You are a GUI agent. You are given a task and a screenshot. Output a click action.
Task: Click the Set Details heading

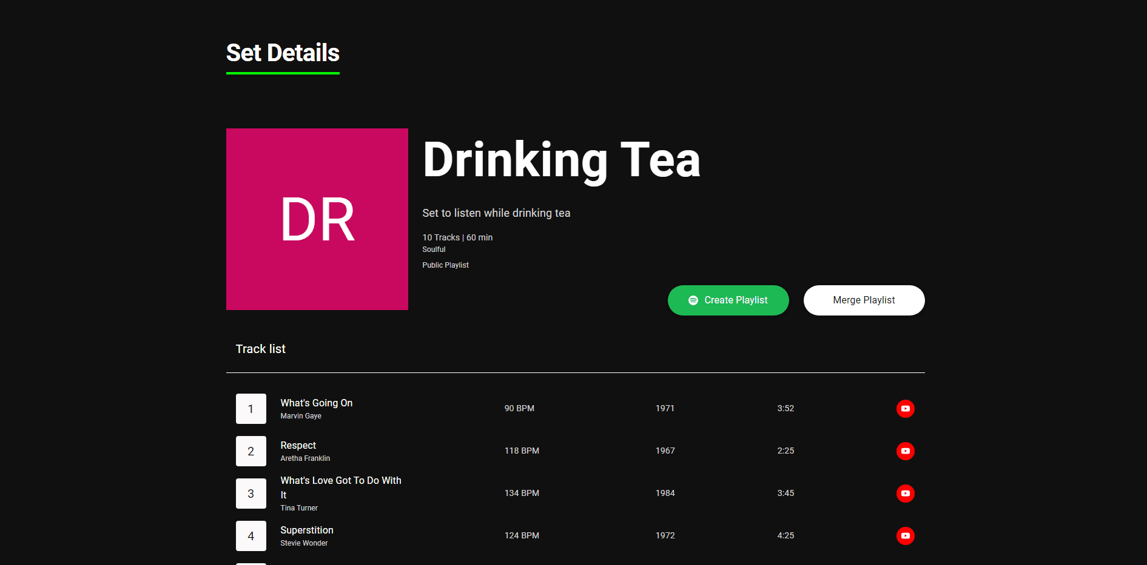pyautogui.click(x=283, y=53)
